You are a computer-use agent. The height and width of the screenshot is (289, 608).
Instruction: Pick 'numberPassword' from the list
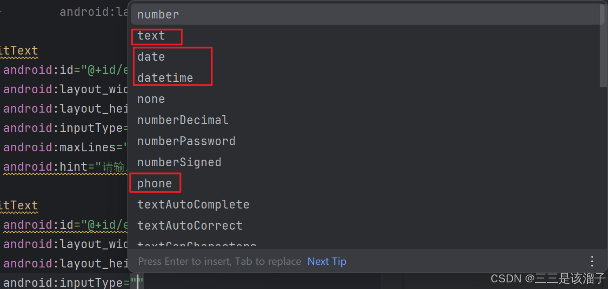pos(186,141)
